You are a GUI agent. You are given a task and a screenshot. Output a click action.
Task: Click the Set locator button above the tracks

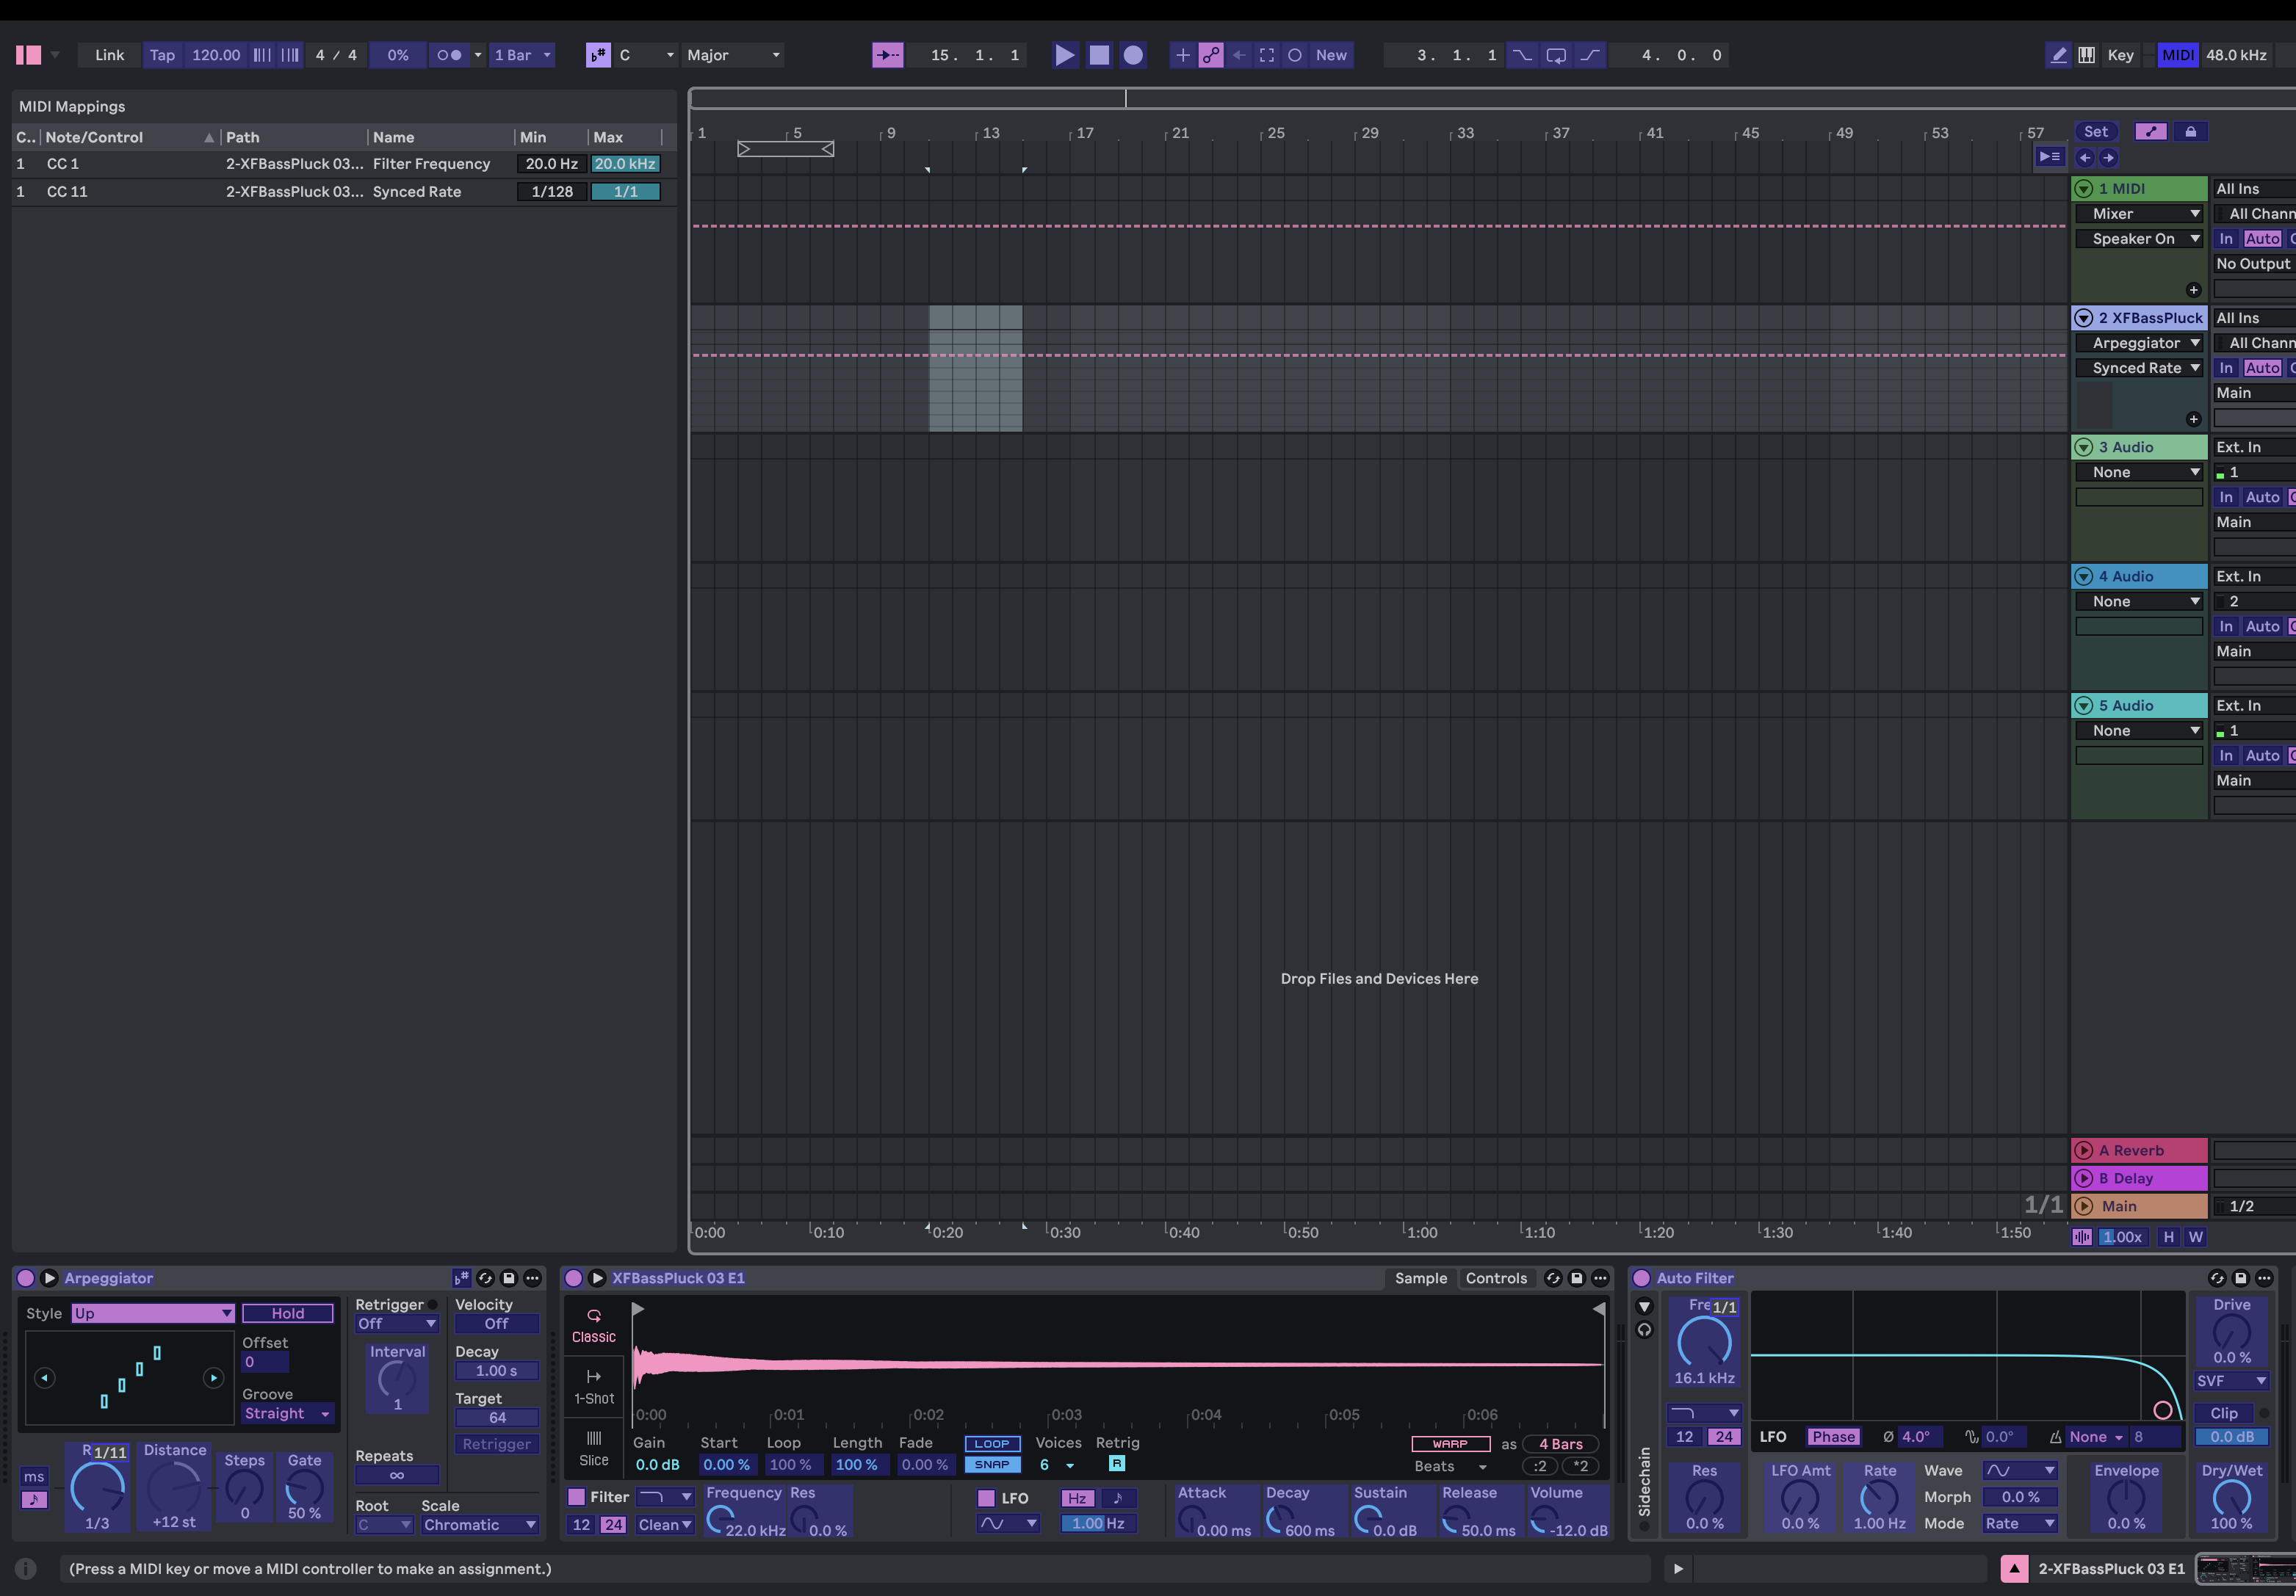coord(2097,131)
